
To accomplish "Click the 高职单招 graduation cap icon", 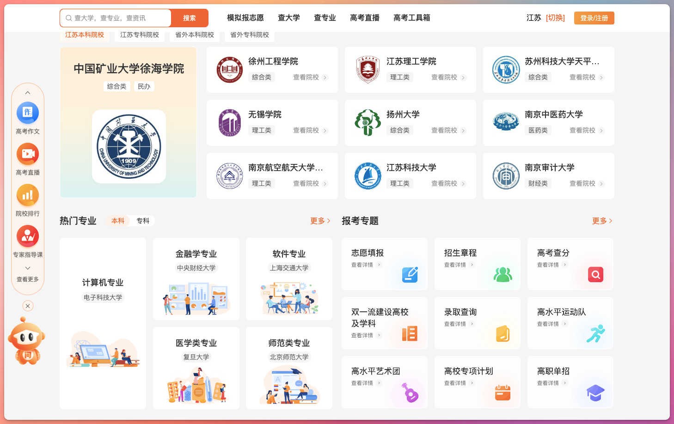I will coord(595,393).
